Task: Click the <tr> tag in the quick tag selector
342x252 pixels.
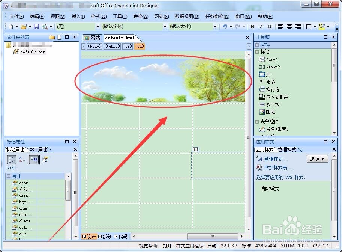Action: (x=127, y=46)
